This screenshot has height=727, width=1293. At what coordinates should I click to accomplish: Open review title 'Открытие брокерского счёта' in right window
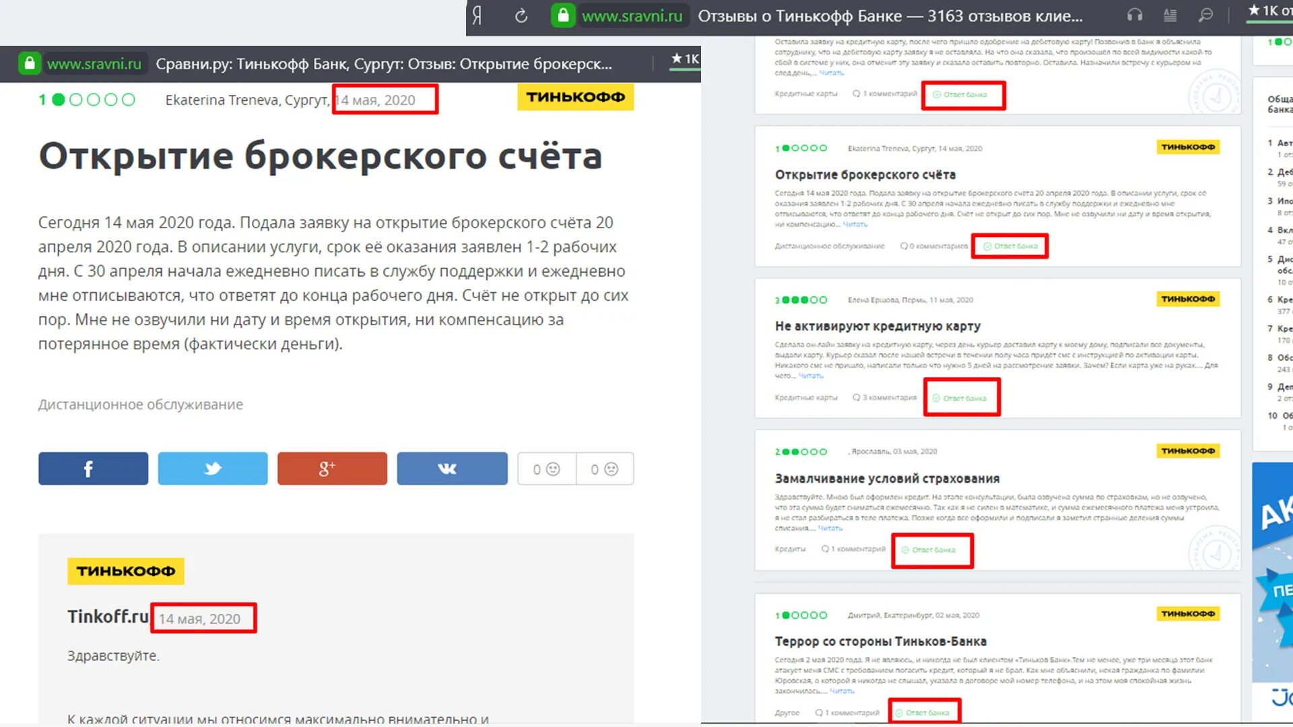865,174
